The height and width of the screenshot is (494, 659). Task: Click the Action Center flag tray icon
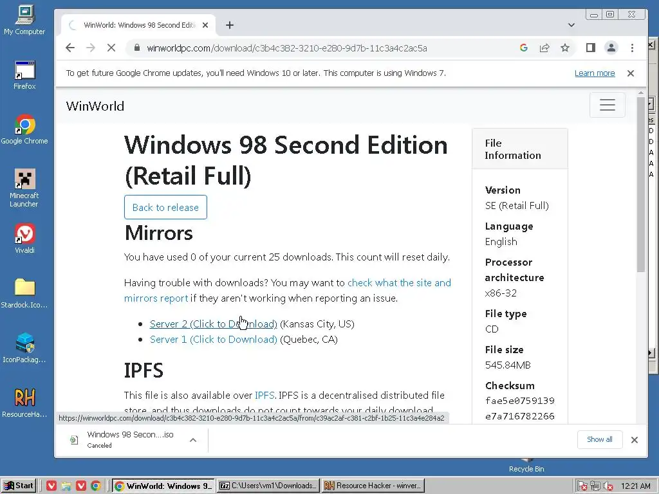582,486
